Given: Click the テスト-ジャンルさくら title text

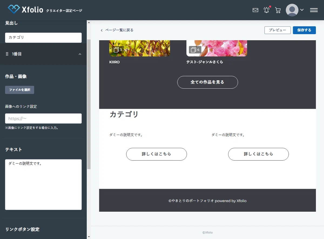Looking at the screenshot, I should point(205,62).
